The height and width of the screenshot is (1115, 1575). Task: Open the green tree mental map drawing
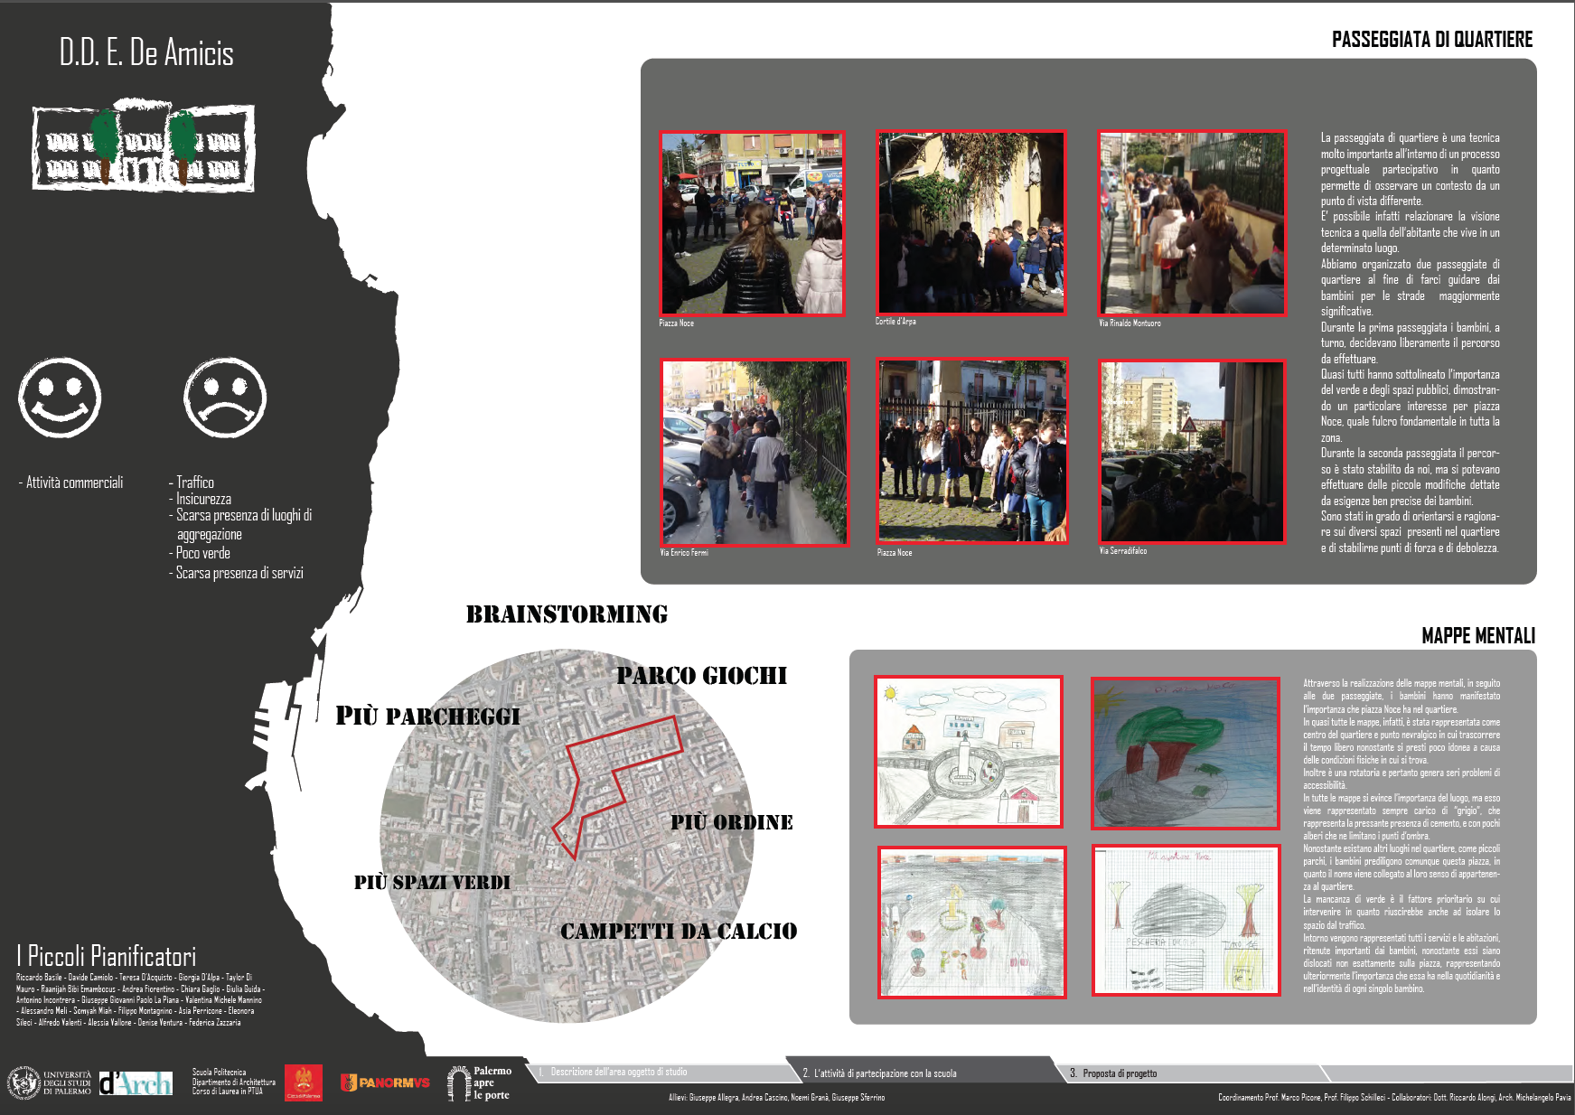pos(1186,753)
